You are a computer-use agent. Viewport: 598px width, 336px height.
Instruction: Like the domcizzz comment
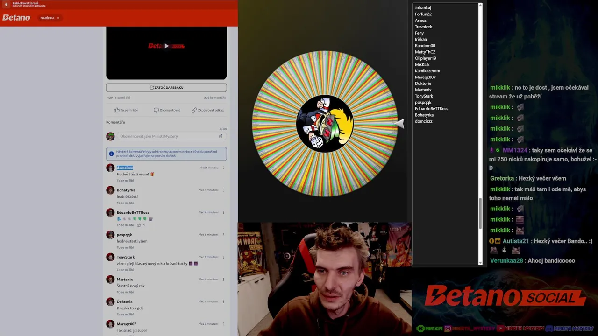(125, 181)
